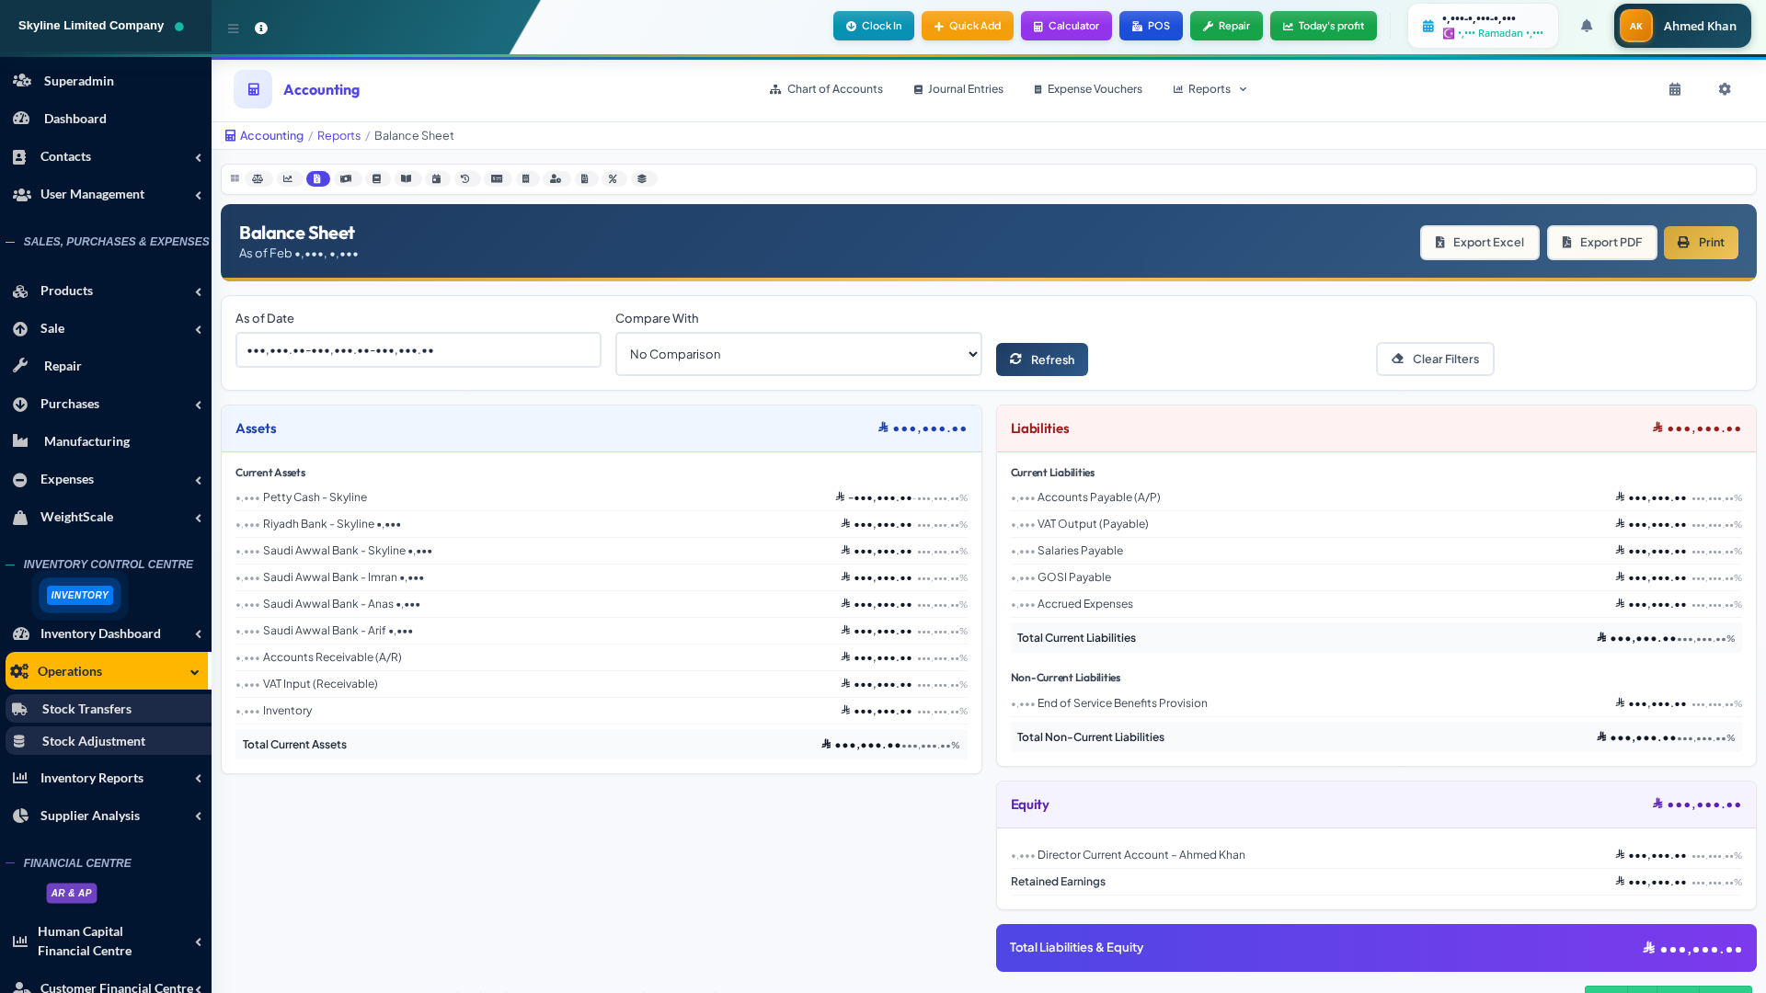Click the Export Excel button
Image resolution: width=1766 pixels, height=993 pixels.
1479,243
